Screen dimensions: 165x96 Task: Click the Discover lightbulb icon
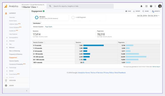click(x=6, y=80)
